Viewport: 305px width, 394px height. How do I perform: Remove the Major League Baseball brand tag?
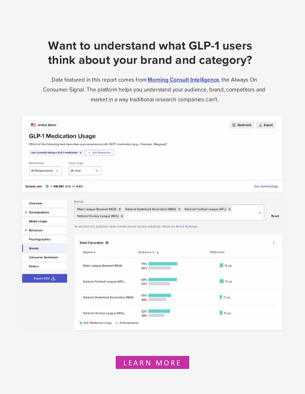tap(120, 209)
